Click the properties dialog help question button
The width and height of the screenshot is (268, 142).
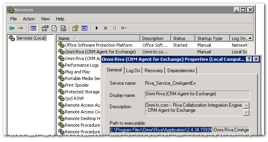(x=249, y=59)
